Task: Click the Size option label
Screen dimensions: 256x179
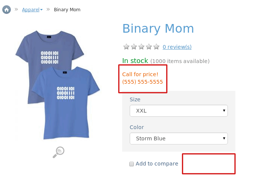Action: coord(135,99)
